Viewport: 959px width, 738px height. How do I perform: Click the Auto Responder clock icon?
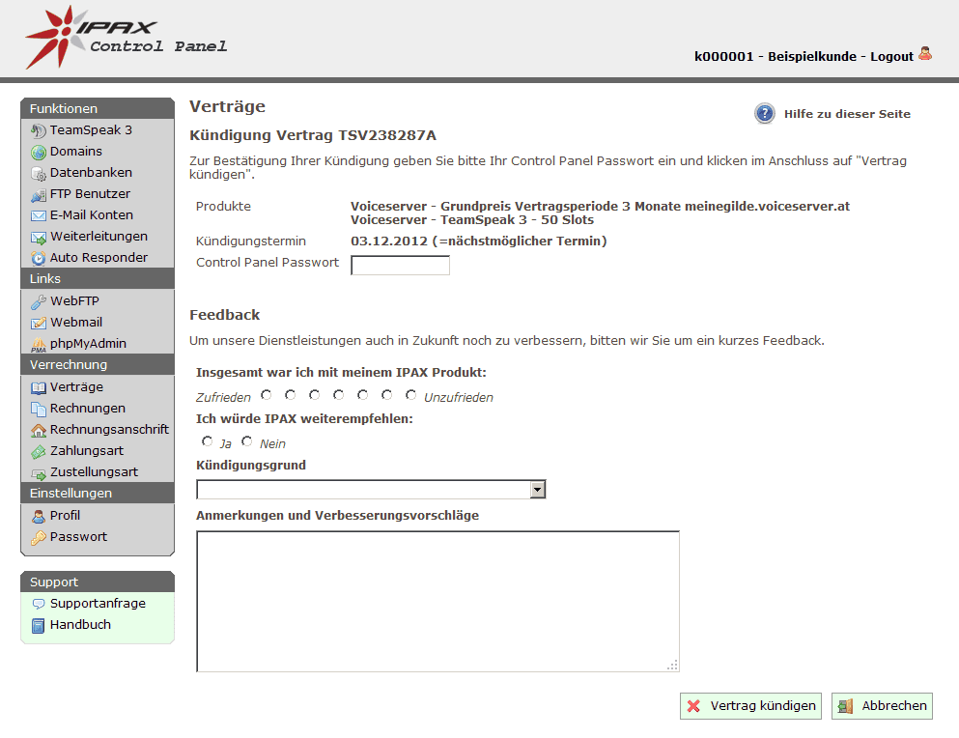[x=39, y=258]
